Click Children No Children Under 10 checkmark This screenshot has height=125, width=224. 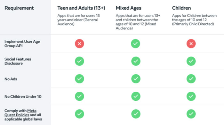[x=191, y=96]
